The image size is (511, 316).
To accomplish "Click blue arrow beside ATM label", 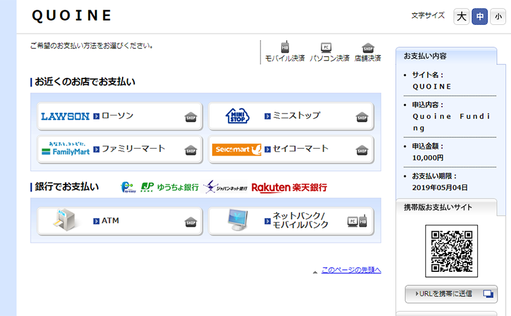I will (x=96, y=221).
